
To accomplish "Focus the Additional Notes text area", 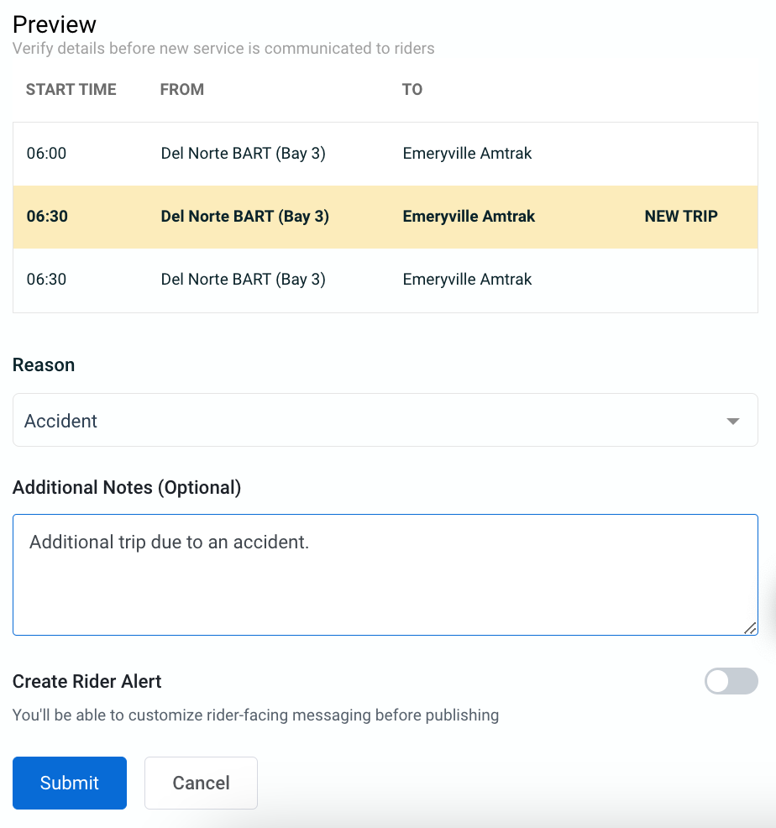I will click(x=385, y=574).
